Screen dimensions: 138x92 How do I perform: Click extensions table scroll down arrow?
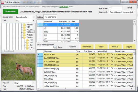click(x=135, y=41)
